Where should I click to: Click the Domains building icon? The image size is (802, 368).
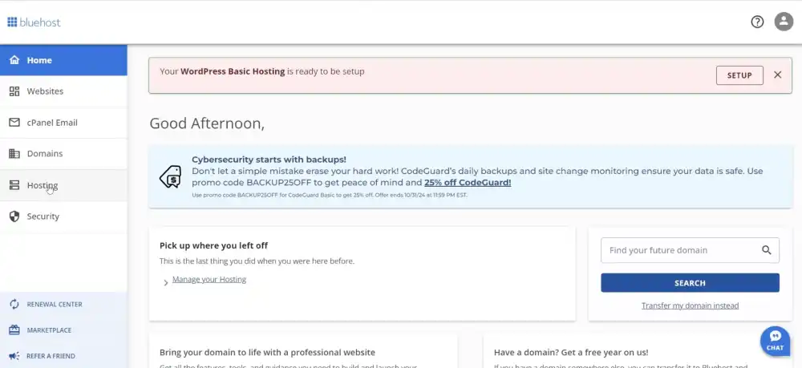[14, 154]
